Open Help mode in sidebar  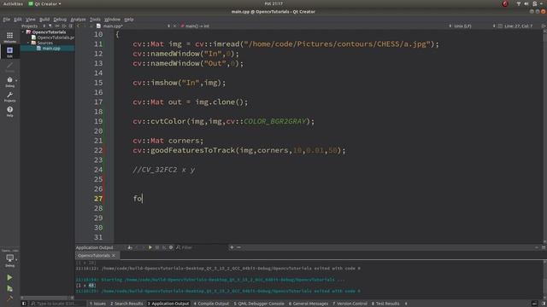9,112
